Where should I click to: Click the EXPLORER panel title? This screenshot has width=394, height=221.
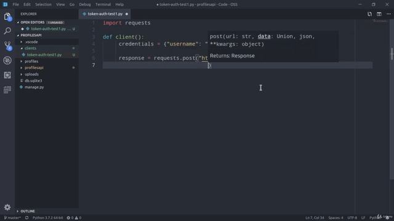point(28,14)
